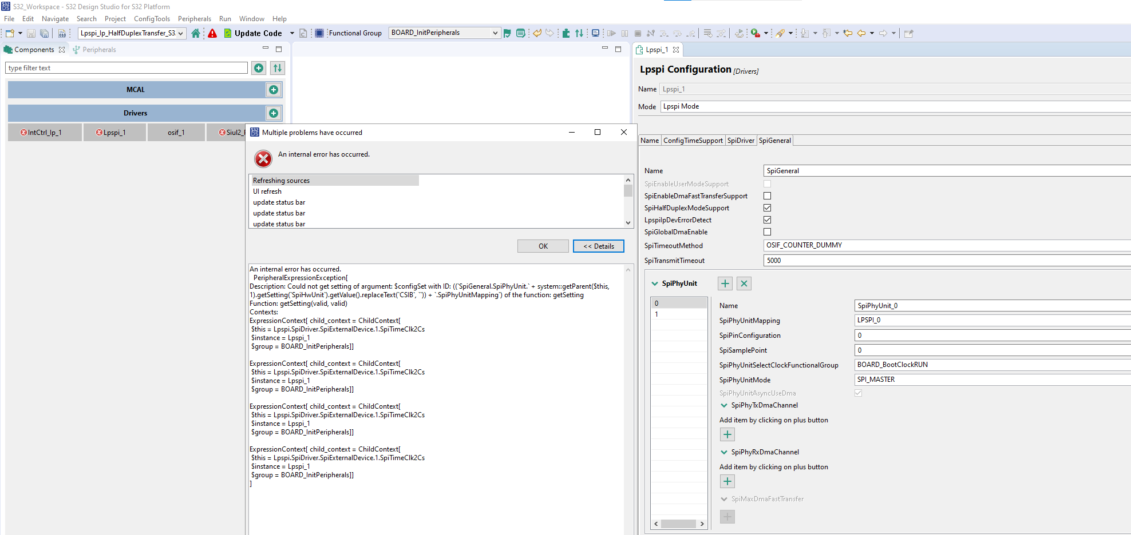The image size is (1131, 535).
Task: Switch to the SpiDriver tab
Action: tap(741, 140)
